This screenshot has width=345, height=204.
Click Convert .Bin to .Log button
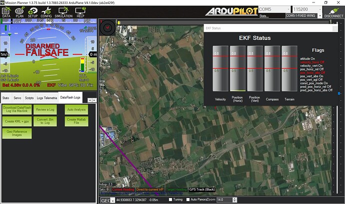point(45,121)
